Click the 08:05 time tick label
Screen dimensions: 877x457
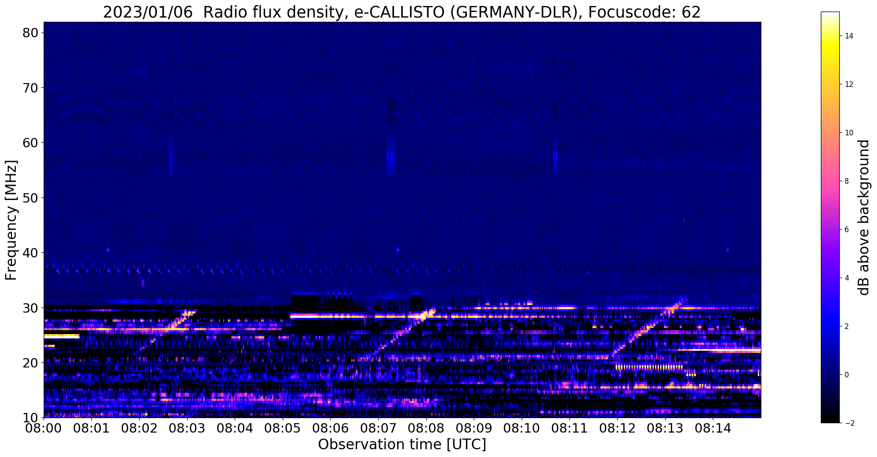pos(283,428)
